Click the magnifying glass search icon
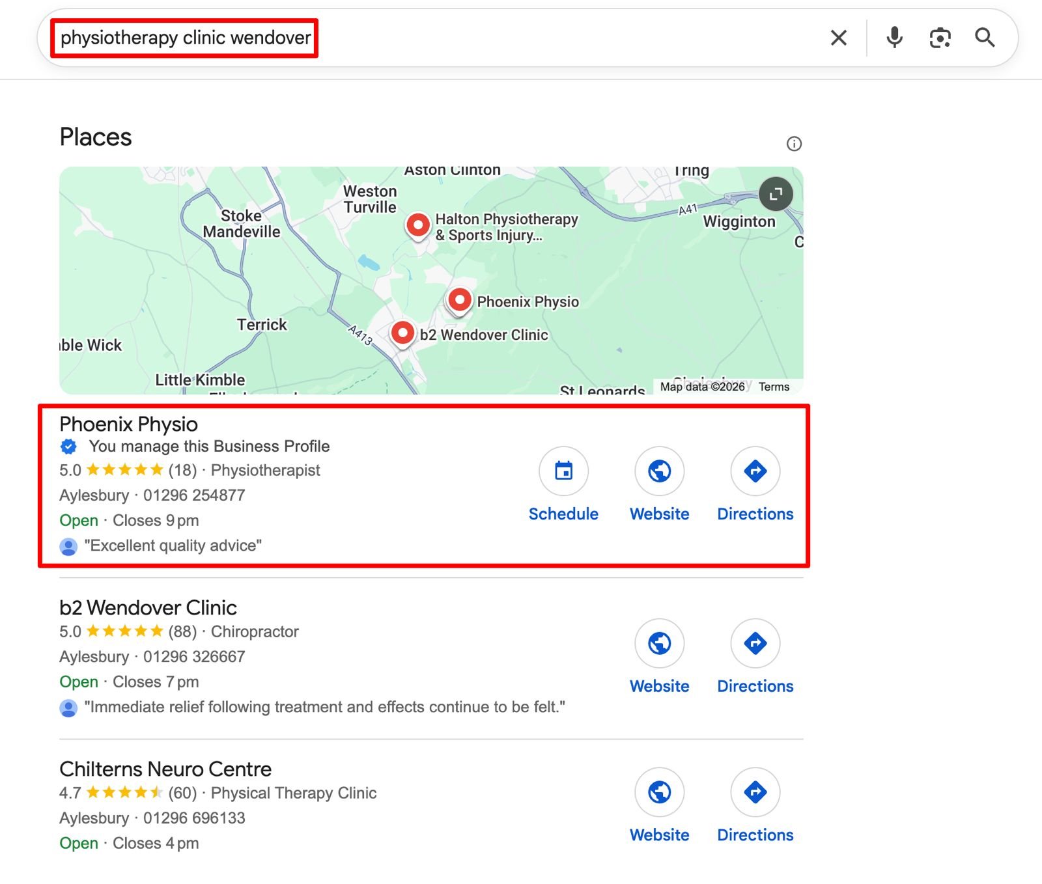This screenshot has width=1042, height=884. coord(984,38)
